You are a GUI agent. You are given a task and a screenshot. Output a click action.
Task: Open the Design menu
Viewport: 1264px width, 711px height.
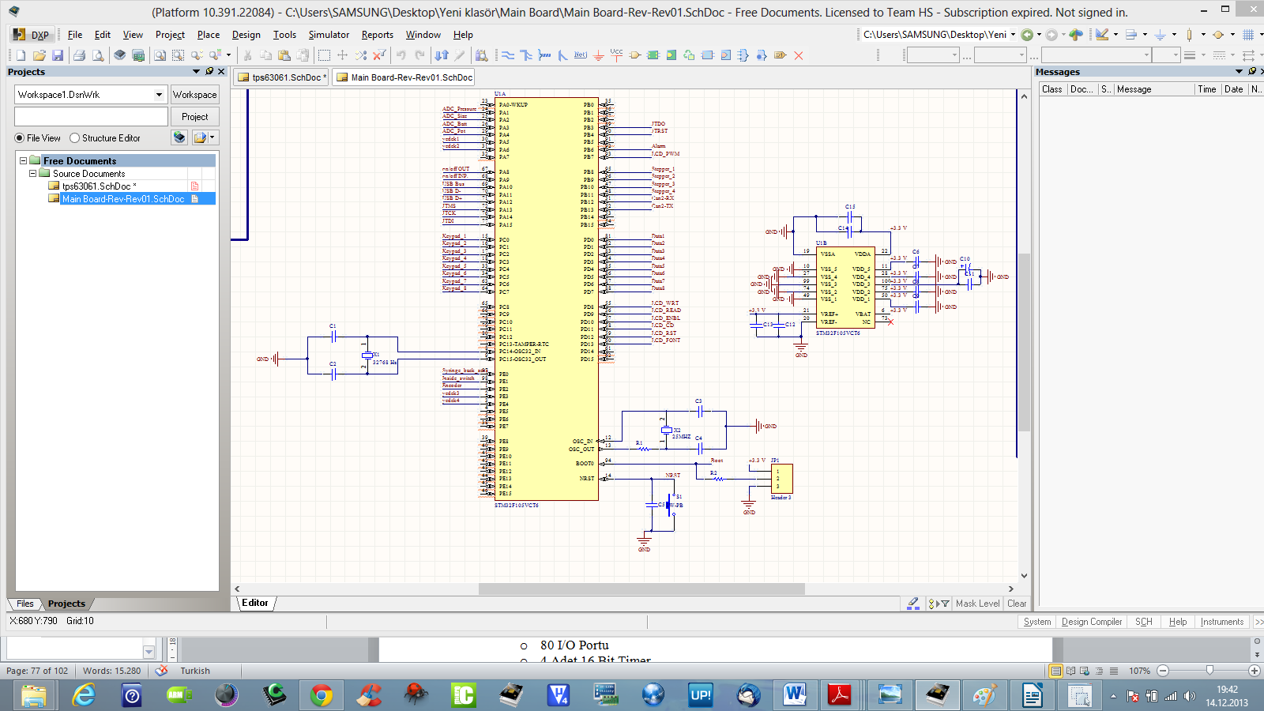pyautogui.click(x=246, y=35)
